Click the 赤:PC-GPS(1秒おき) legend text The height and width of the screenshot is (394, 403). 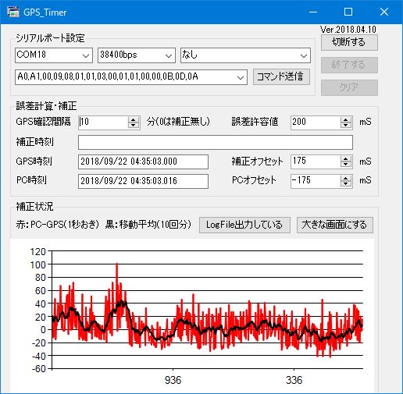pos(58,225)
